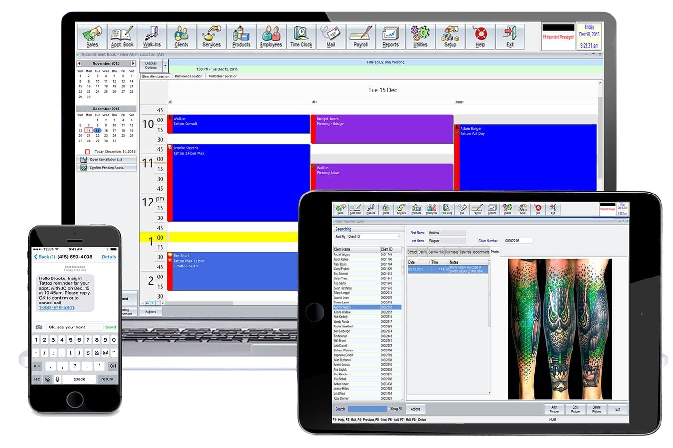This screenshot has width=673, height=448.
Task: Toggle the Show All checkbox on the tablet
Action: (389, 409)
